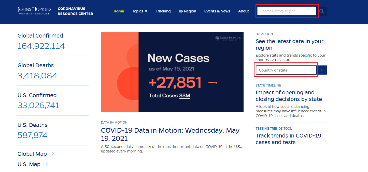Viewport: 368px width, 172px height.
Task: Click the 60-second daily summary description
Action: [x=171, y=149]
